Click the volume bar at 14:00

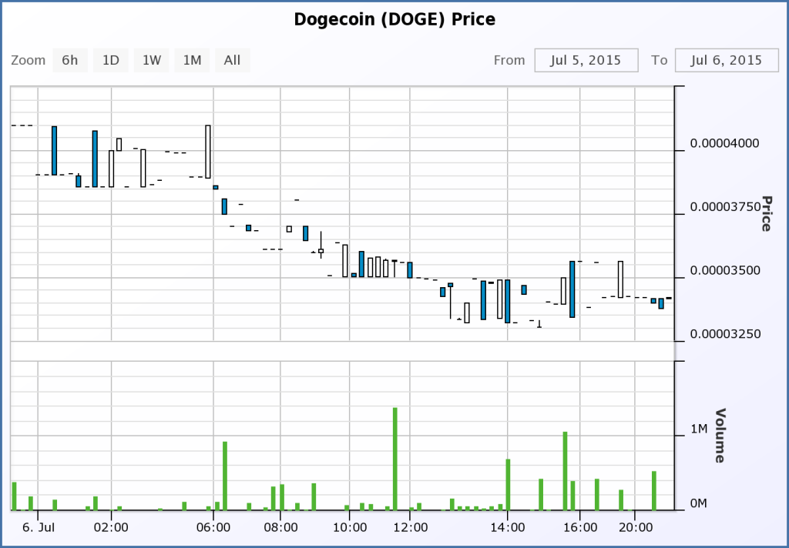click(509, 485)
